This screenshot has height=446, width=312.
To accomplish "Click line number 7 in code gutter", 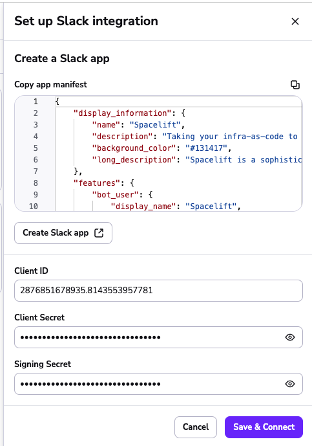I will [x=36, y=172].
